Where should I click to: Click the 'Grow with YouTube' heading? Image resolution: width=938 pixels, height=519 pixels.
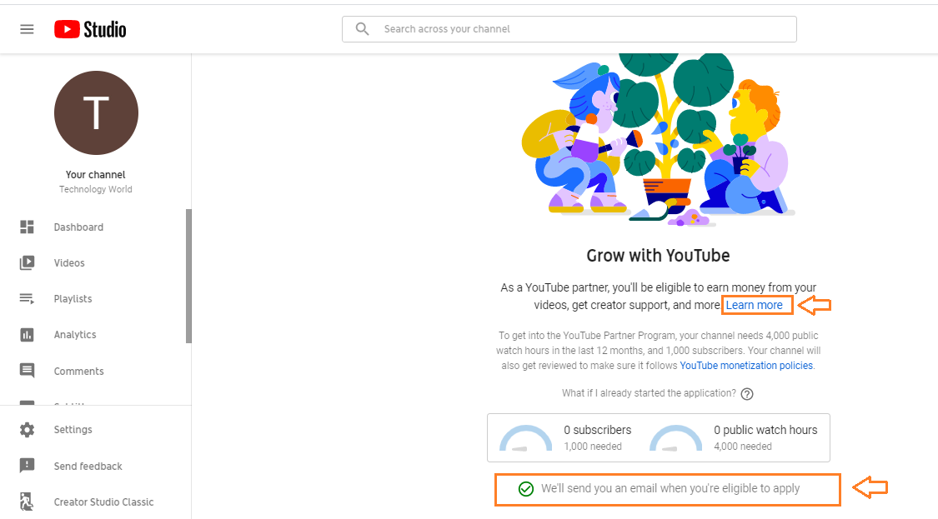coord(658,255)
